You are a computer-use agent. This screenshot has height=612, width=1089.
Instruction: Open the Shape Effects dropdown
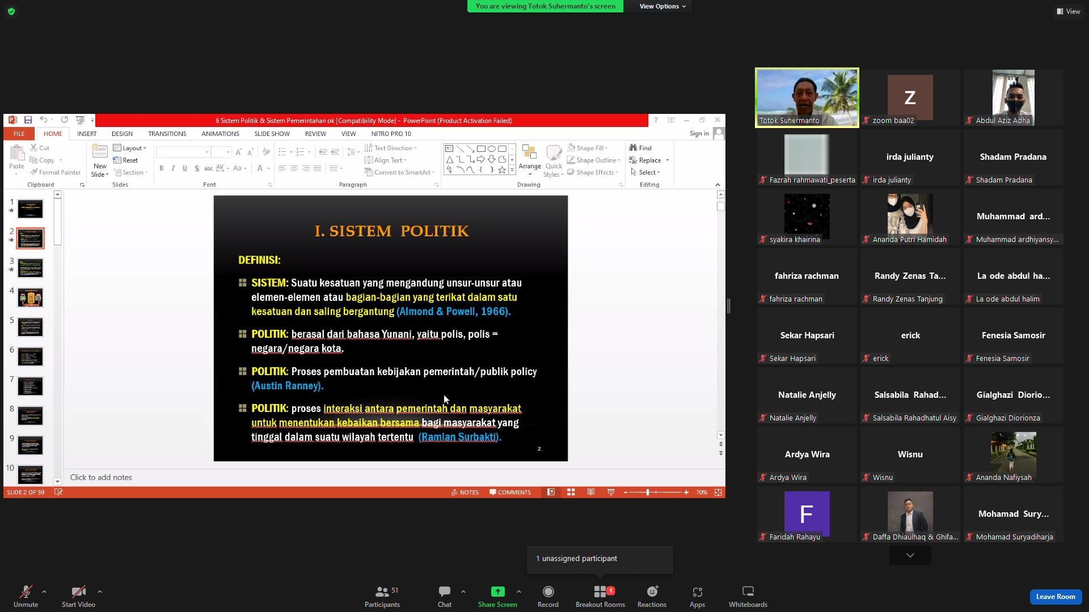593,172
